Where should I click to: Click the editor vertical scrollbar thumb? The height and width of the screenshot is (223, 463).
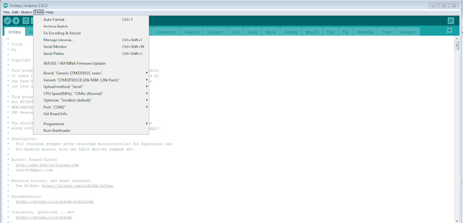tap(457, 46)
